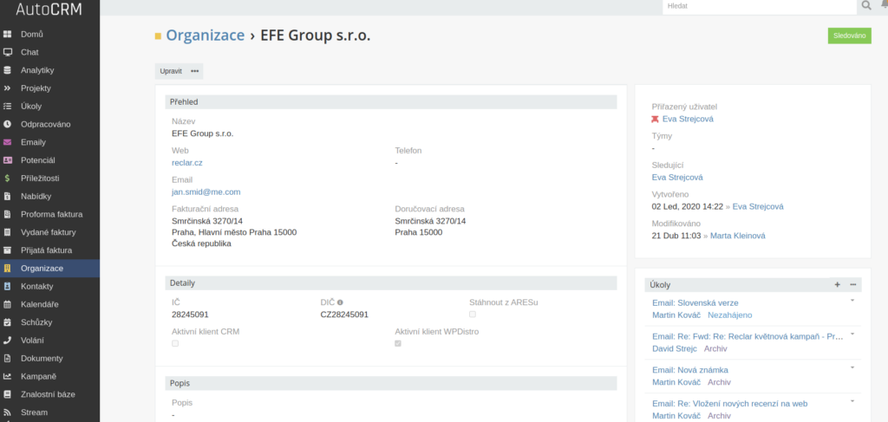The height and width of the screenshot is (422, 888).
Task: Click the Nezahájeno status text
Action: click(729, 315)
